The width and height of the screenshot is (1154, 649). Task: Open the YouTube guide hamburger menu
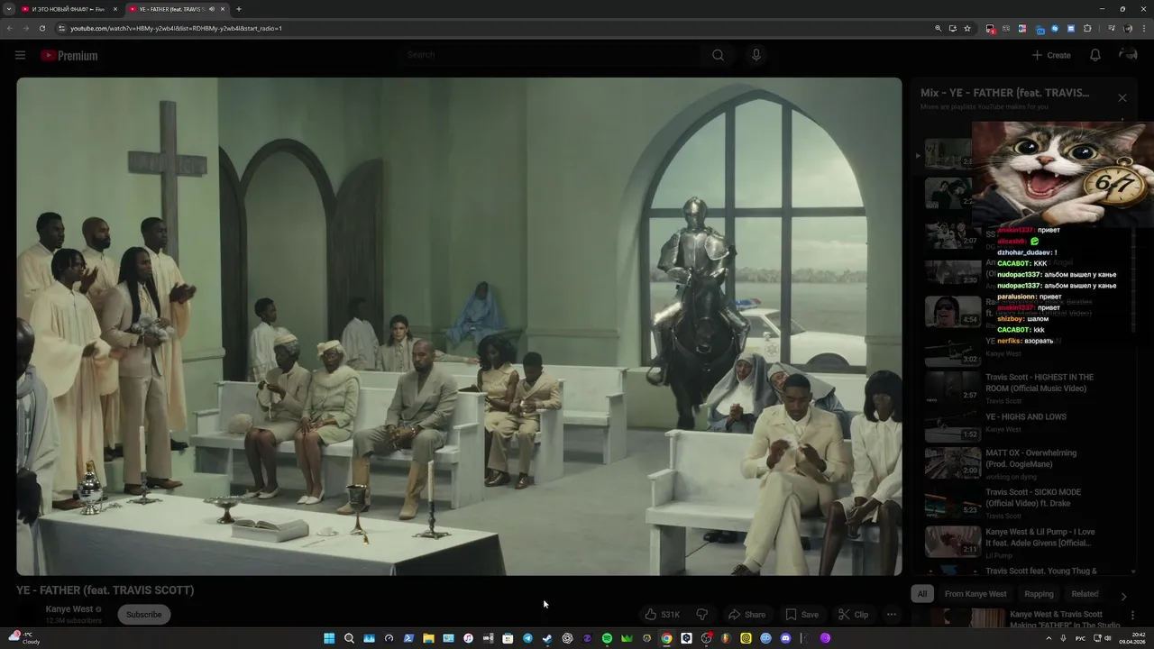pos(20,55)
